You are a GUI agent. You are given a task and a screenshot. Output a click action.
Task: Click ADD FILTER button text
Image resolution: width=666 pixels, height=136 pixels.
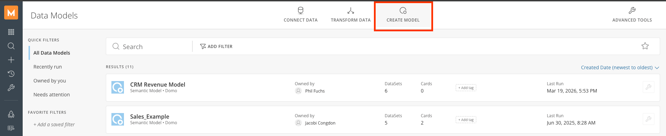(x=220, y=46)
